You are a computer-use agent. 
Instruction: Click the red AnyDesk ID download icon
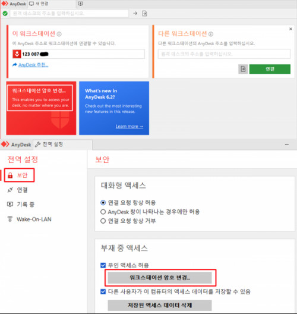(17, 54)
